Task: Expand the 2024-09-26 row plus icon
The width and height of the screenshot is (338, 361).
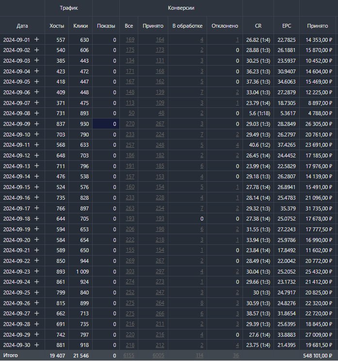Action: (36, 303)
